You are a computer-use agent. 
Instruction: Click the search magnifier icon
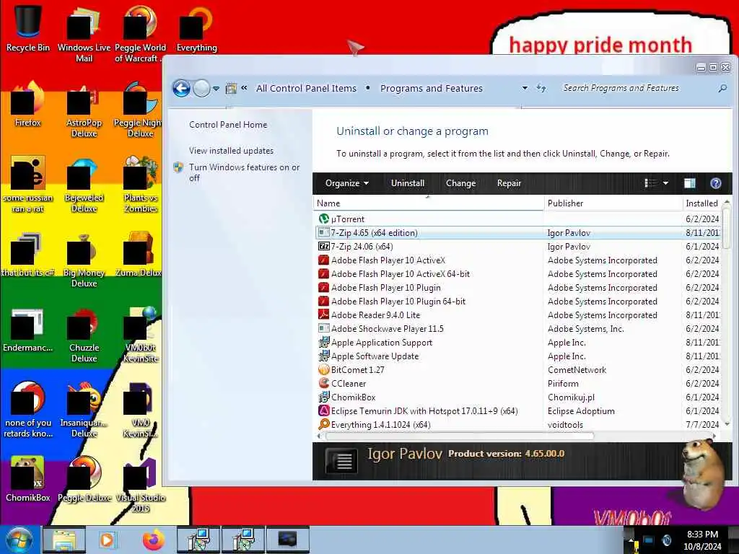coord(722,88)
